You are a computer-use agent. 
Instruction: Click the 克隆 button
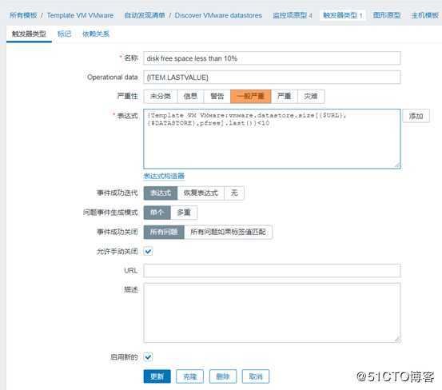click(x=189, y=376)
